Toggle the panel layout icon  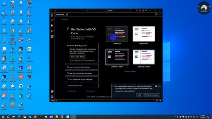140,11
